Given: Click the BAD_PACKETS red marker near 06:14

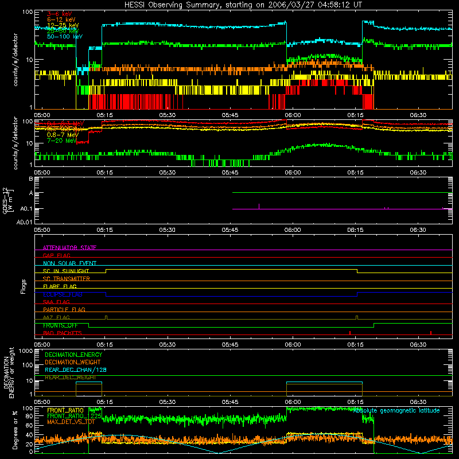Looking at the screenshot, I should pyautogui.click(x=350, y=333).
